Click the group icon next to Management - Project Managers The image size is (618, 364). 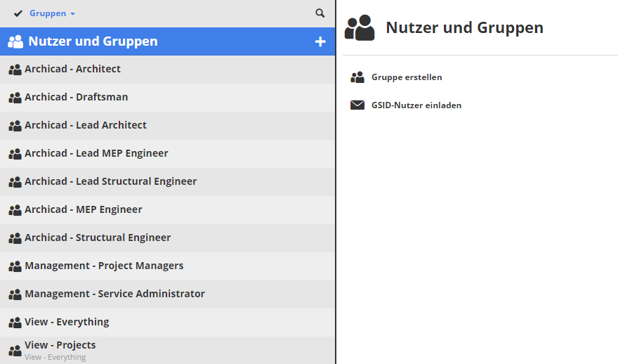[15, 266]
